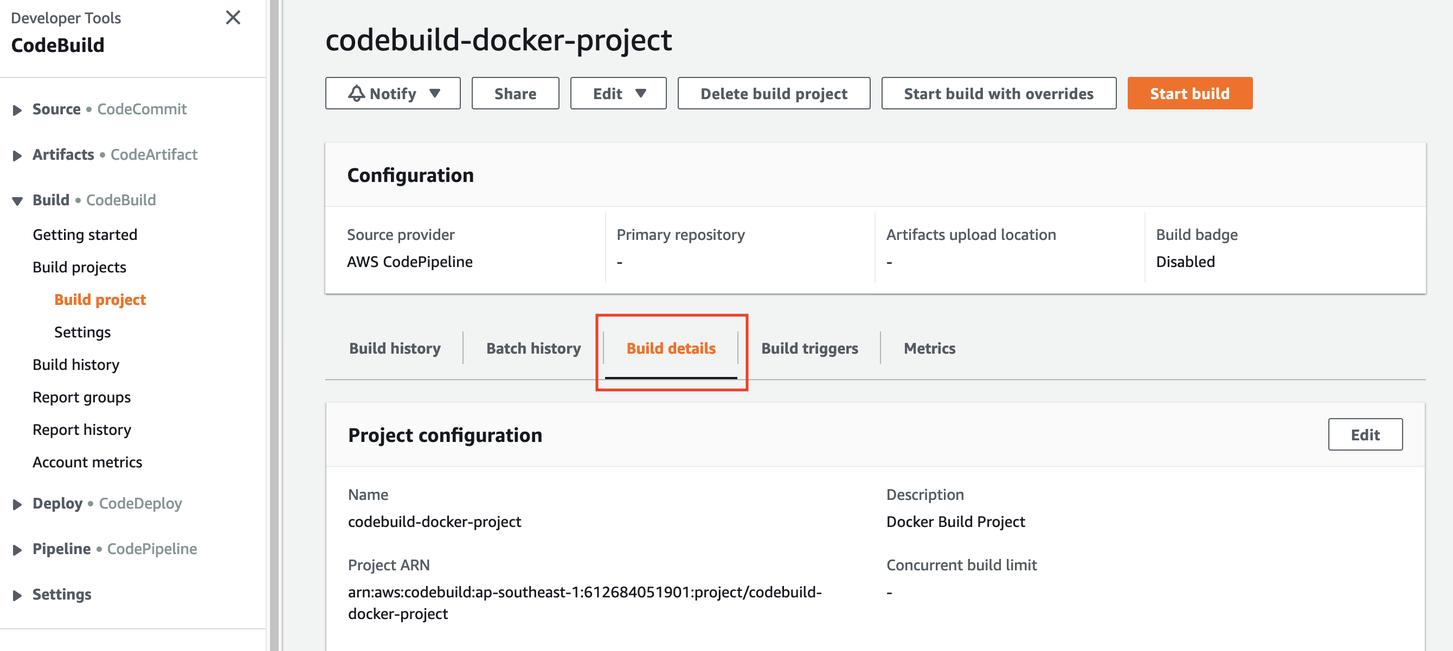The width and height of the screenshot is (1453, 651).
Task: Expand the Settings section at sidebar bottom
Action: point(17,595)
